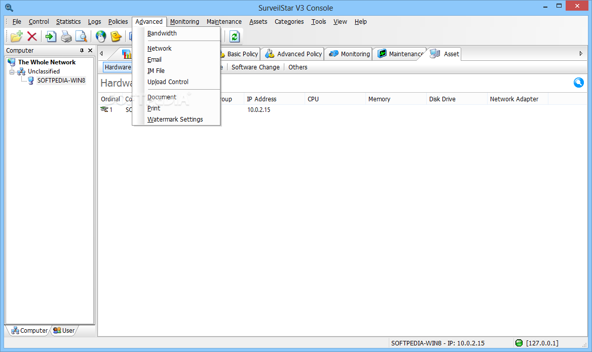The width and height of the screenshot is (592, 352).
Task: Click the globe with mouse icon
Action: (101, 36)
